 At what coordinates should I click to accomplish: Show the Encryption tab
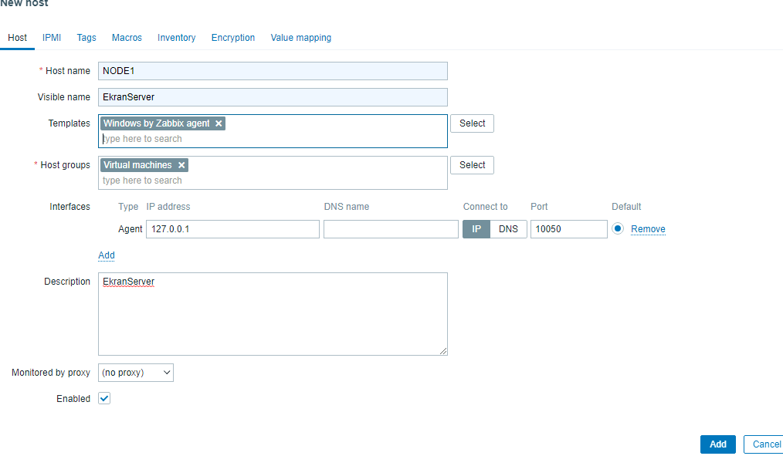click(233, 38)
